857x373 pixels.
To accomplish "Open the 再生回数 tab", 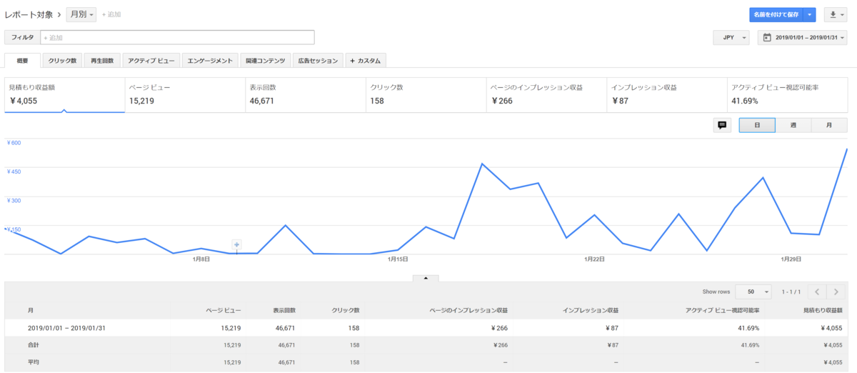I will (x=102, y=61).
